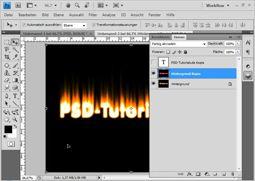Toggle lock position
This screenshot has width=255, height=181.
[x=179, y=52]
